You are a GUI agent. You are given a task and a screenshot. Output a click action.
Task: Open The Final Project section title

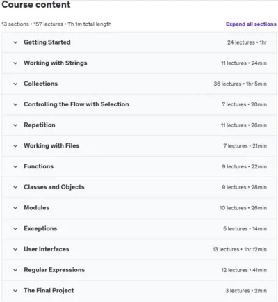(x=49, y=290)
